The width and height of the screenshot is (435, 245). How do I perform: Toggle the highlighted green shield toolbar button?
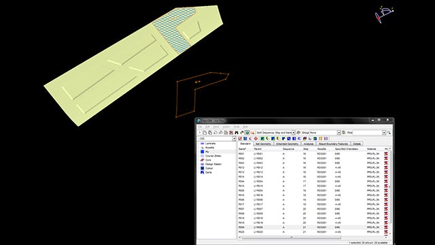pos(247,133)
